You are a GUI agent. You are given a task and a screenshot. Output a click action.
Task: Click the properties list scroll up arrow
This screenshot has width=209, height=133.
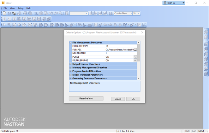(139, 43)
